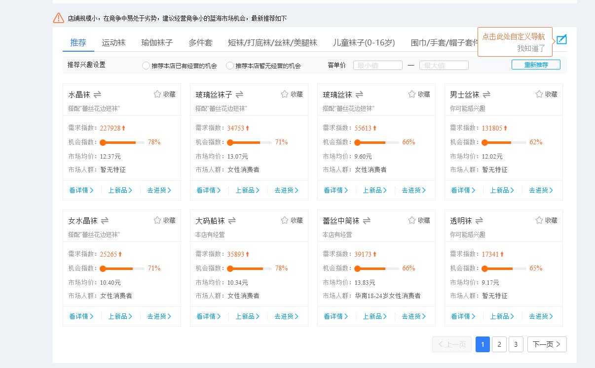Click the swap arrows icon next to 玻璃丝袜子
Screen dimensions: 595x368
tap(240, 94)
